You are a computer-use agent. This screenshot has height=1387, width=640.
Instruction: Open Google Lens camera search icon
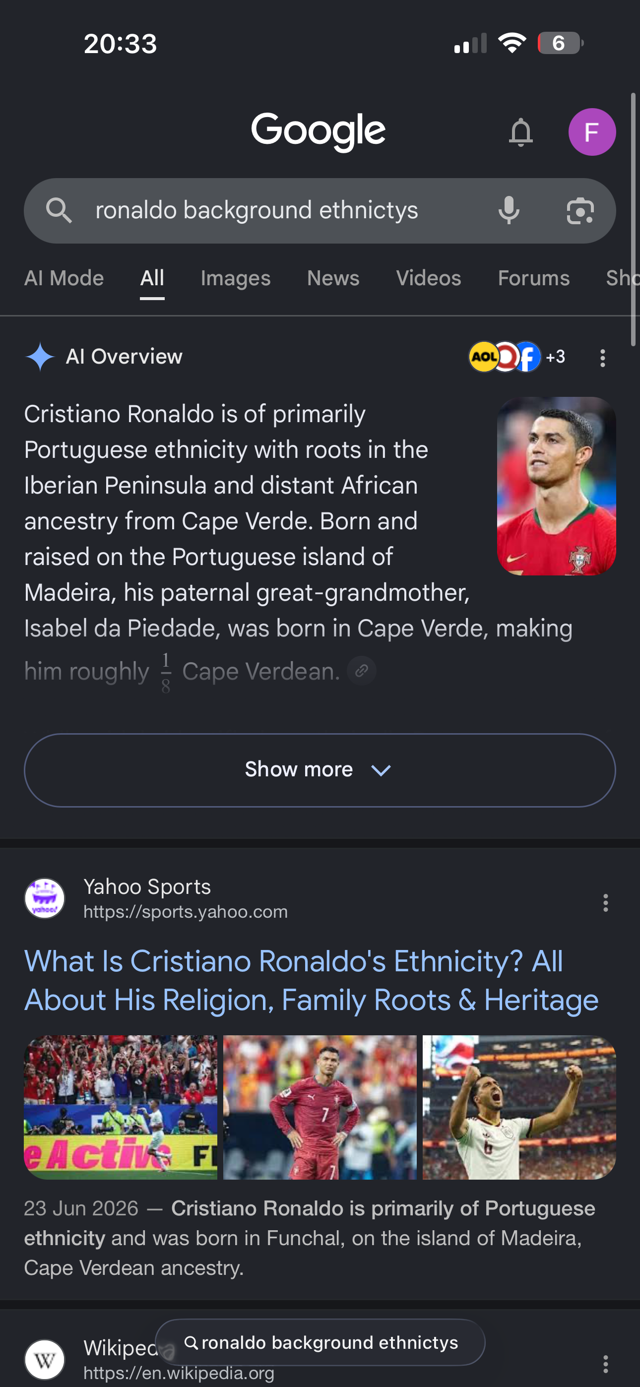(580, 210)
